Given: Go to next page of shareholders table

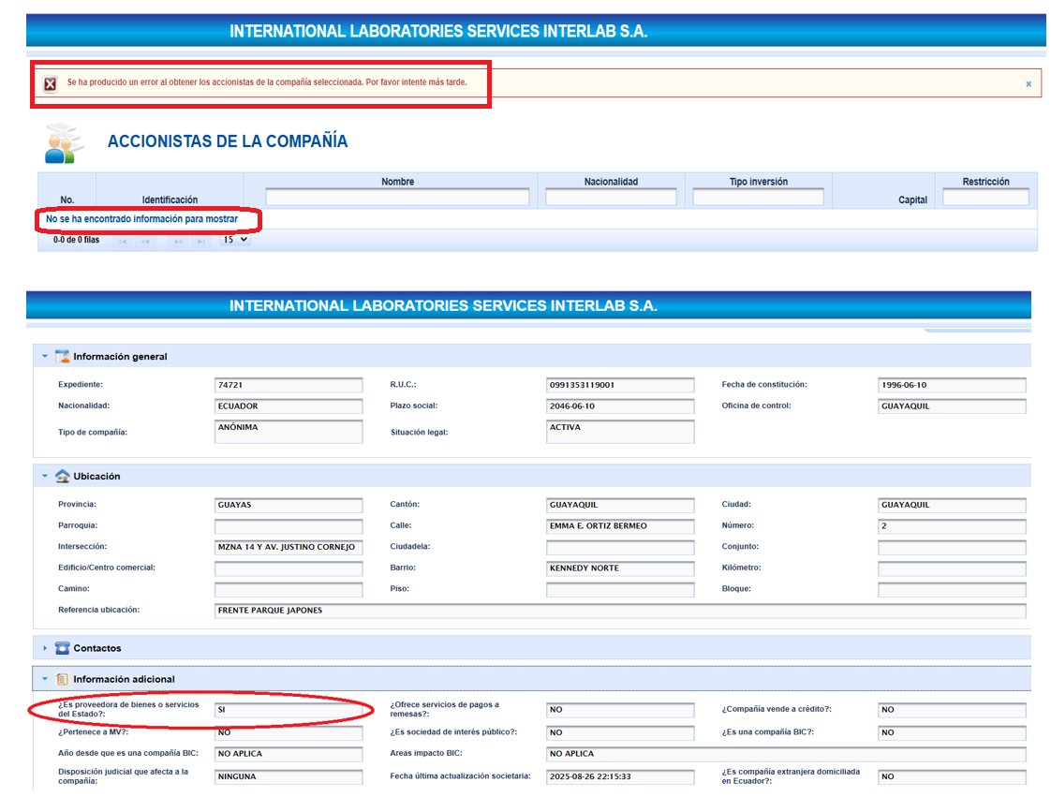Looking at the screenshot, I should click(178, 241).
